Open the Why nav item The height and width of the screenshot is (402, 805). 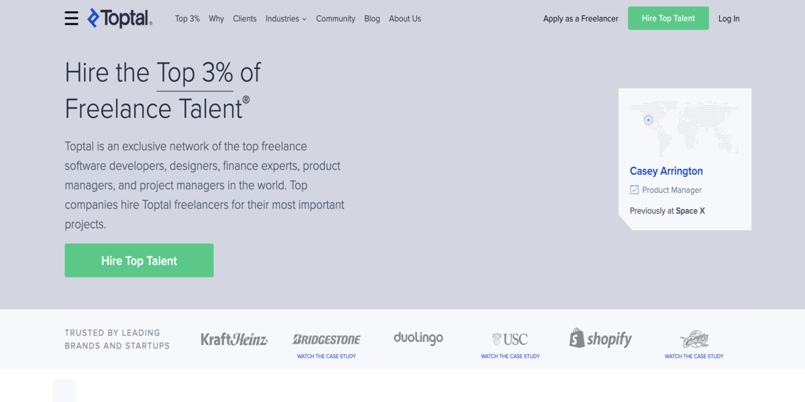[x=216, y=19]
